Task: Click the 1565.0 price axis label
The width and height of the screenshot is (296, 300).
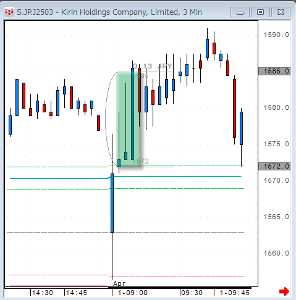Action: (276, 217)
